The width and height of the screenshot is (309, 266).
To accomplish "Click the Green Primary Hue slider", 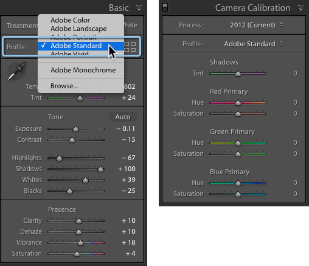I will tap(238, 143).
